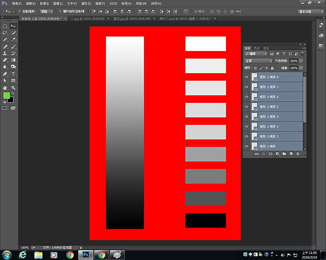Click the trash icon to delete layer
The image size is (326, 260).
(x=298, y=154)
